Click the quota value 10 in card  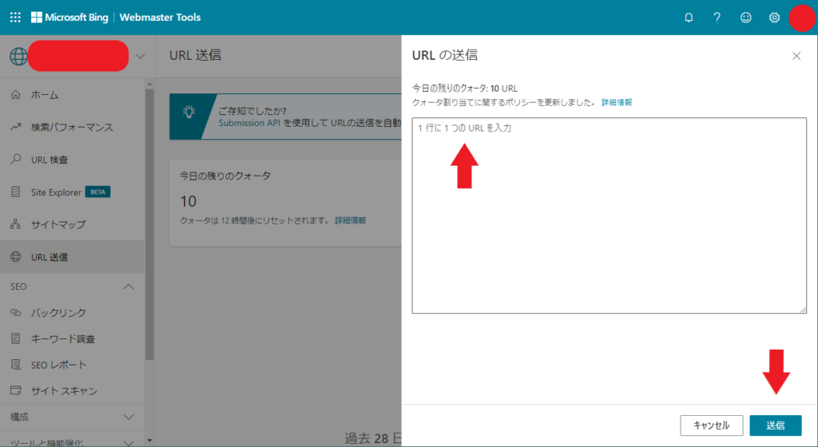(x=189, y=201)
